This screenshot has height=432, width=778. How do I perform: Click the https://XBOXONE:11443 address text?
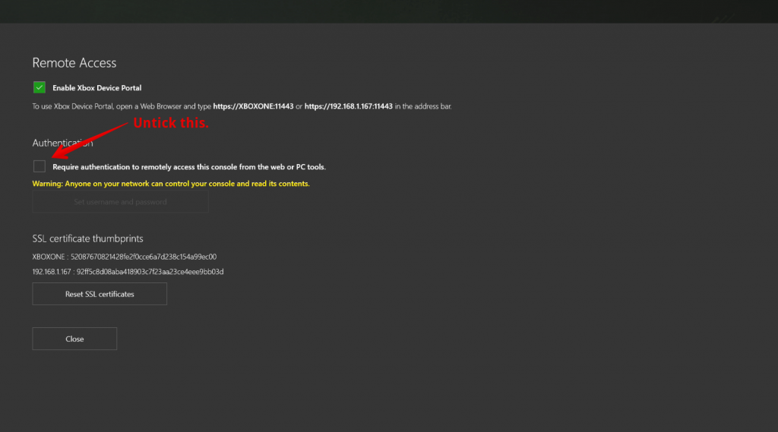tap(253, 106)
